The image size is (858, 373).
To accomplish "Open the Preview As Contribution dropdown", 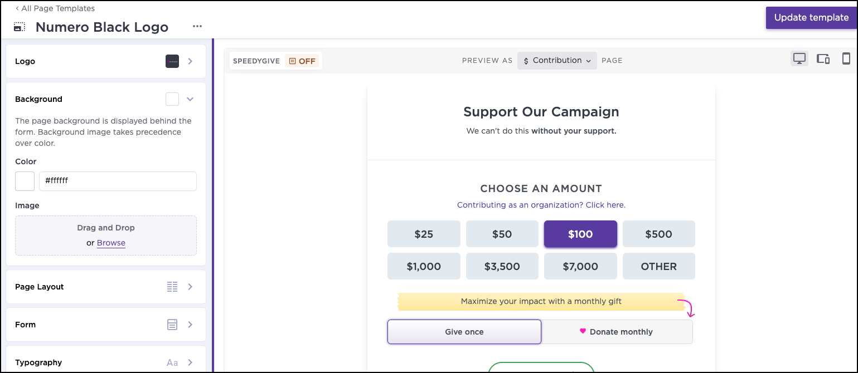I will coord(557,61).
